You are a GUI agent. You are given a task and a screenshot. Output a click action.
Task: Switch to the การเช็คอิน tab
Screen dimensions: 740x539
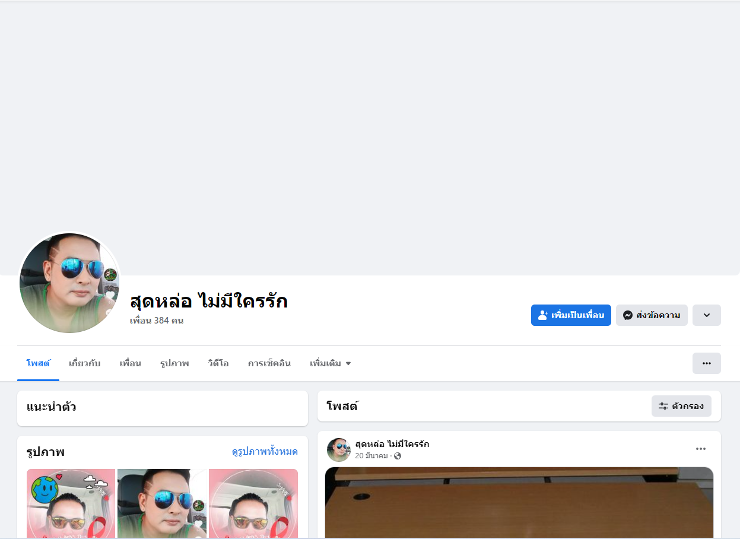269,363
